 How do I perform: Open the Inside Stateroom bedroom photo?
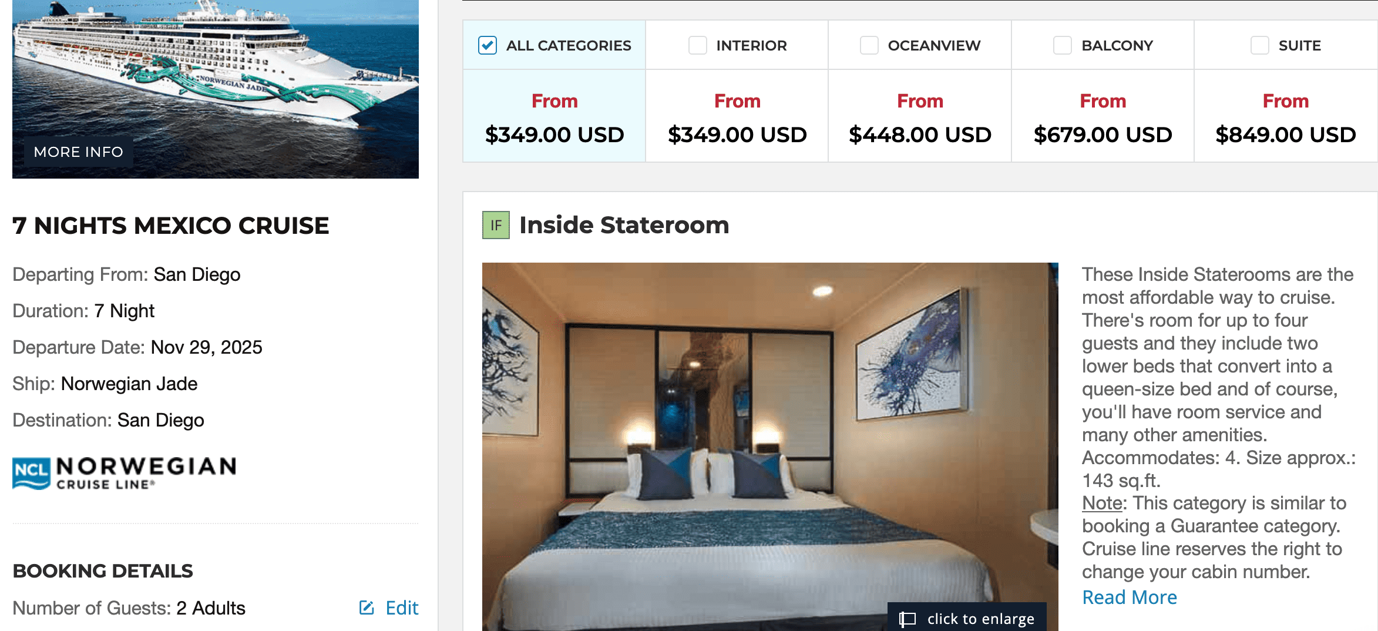(770, 447)
